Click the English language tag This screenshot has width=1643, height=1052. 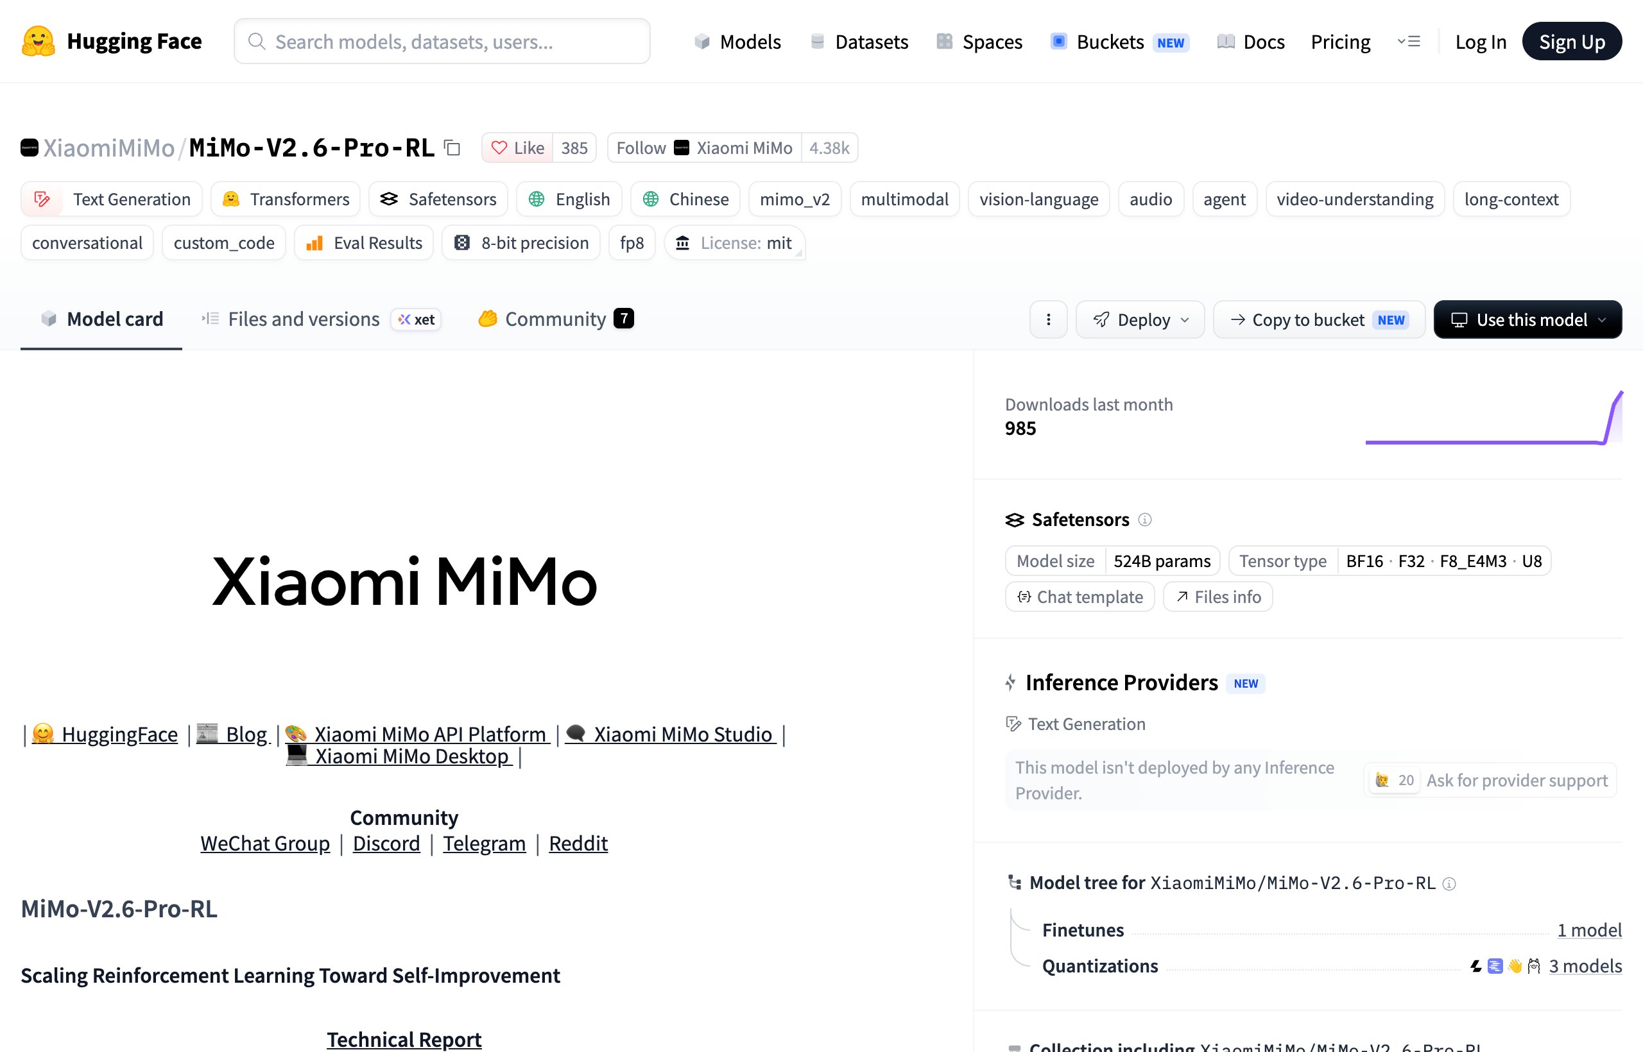569,199
